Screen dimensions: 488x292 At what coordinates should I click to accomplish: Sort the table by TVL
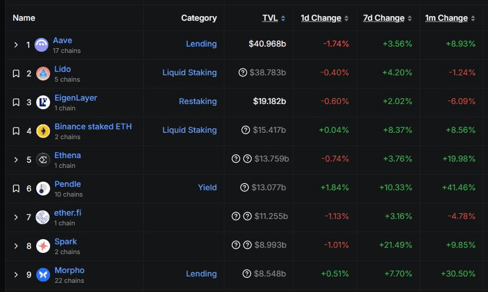pyautogui.click(x=273, y=18)
